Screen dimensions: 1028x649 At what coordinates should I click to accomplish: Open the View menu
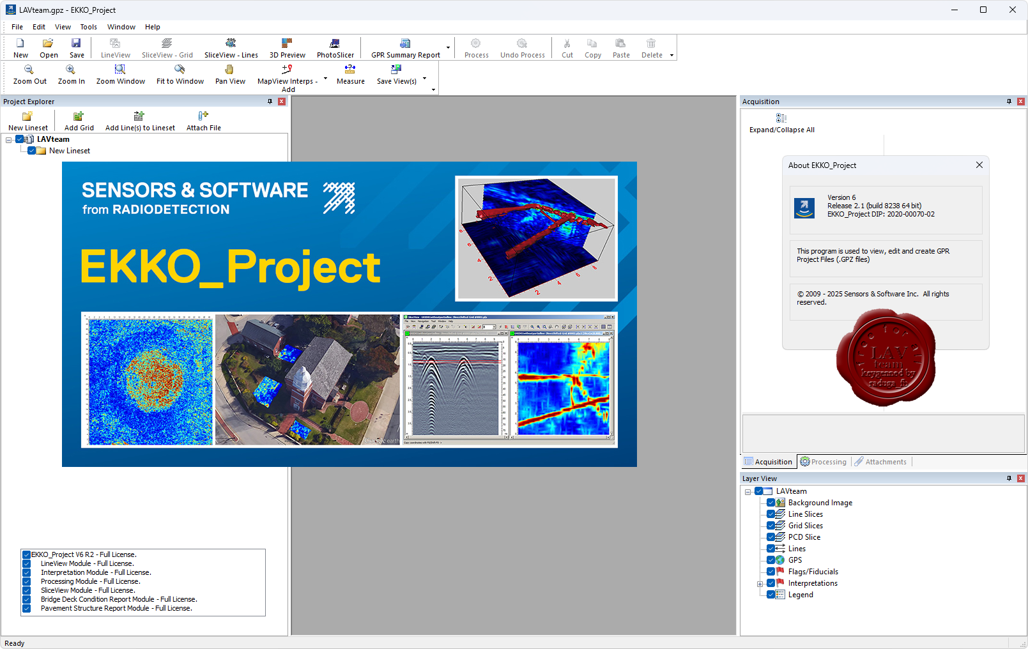click(63, 27)
